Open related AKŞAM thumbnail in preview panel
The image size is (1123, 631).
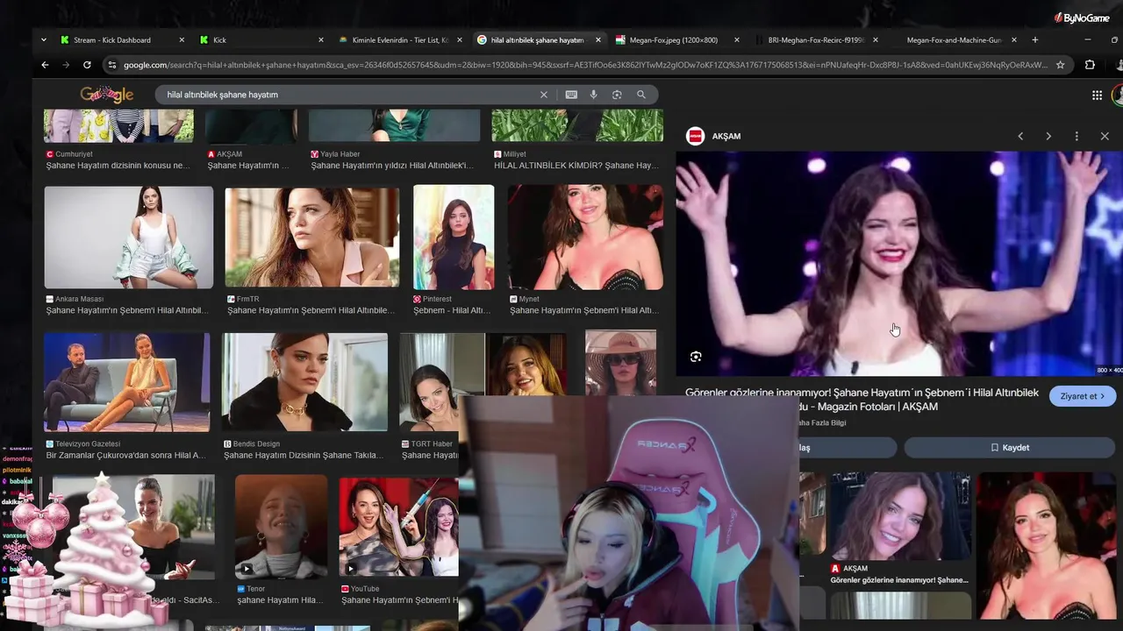[900, 516]
